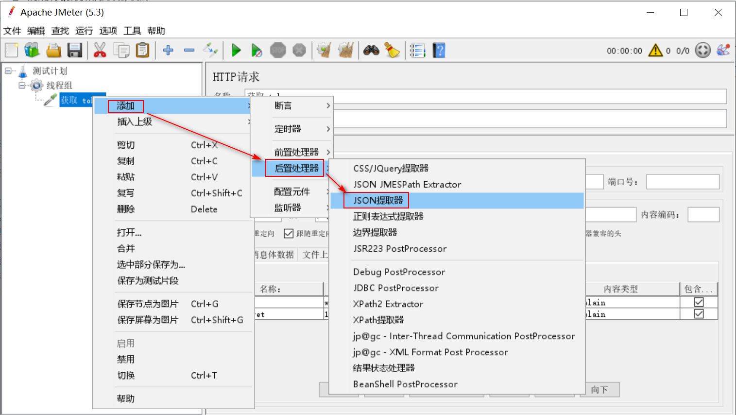Choose Debug PostProcessor
Viewport: 736px width, 415px height.
pos(457,272)
